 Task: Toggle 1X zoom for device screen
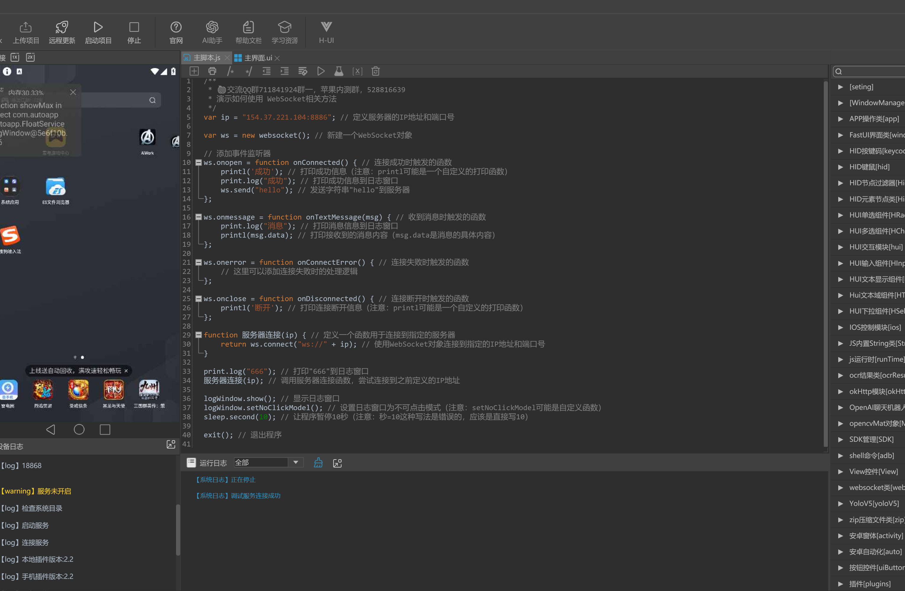point(15,57)
